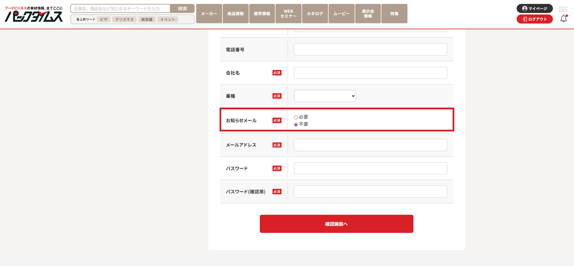Open the メーカー menu item
The height and width of the screenshot is (273, 574).
(x=209, y=13)
